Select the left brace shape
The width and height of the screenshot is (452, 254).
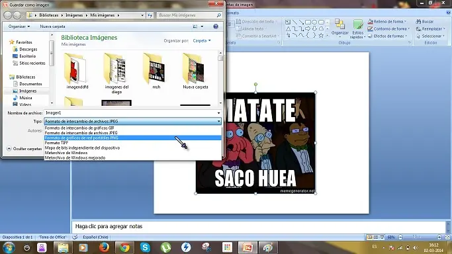[x=308, y=35]
